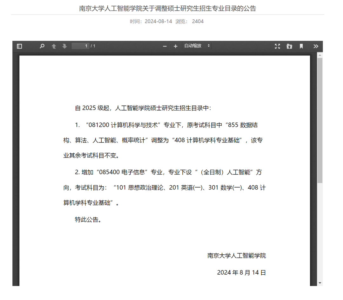
Task: Go to the previous PDF page
Action: (x=54, y=46)
